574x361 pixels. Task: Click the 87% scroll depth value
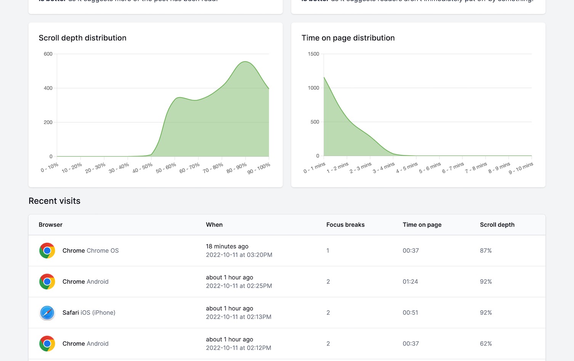point(486,251)
